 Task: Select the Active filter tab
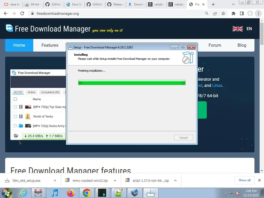31,92
